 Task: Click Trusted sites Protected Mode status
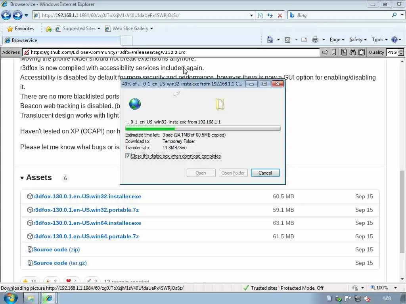[x=283, y=288]
